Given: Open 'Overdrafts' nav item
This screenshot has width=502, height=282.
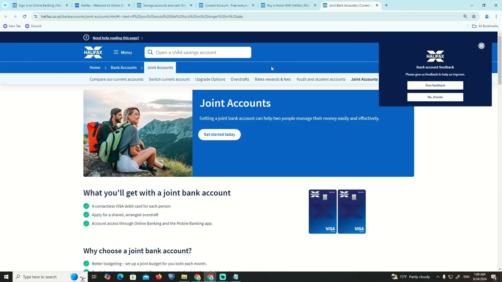Looking at the screenshot, I should point(240,79).
